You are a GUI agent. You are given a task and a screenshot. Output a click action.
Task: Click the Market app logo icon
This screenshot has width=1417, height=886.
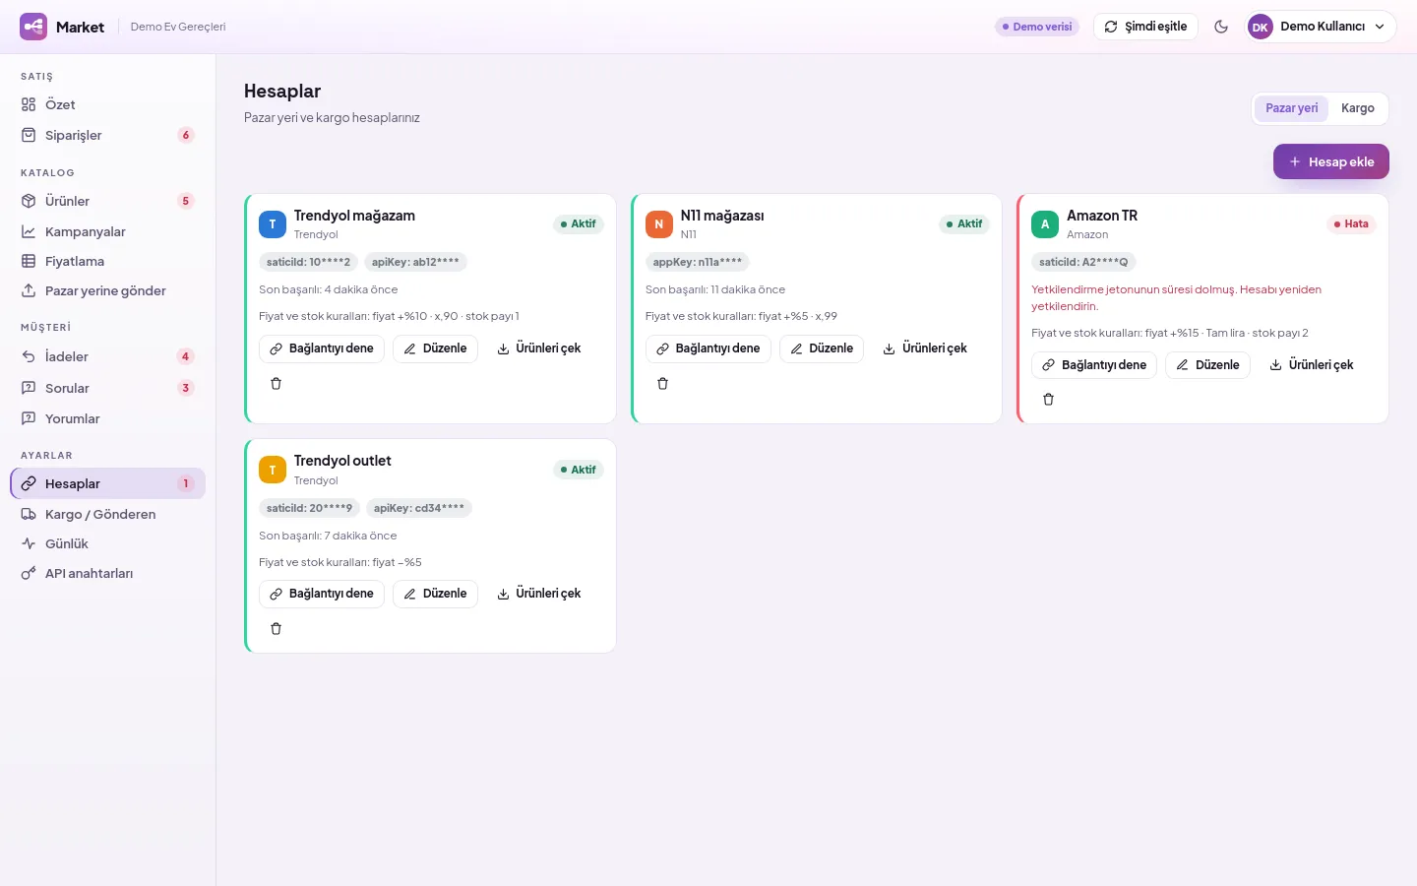click(x=33, y=27)
